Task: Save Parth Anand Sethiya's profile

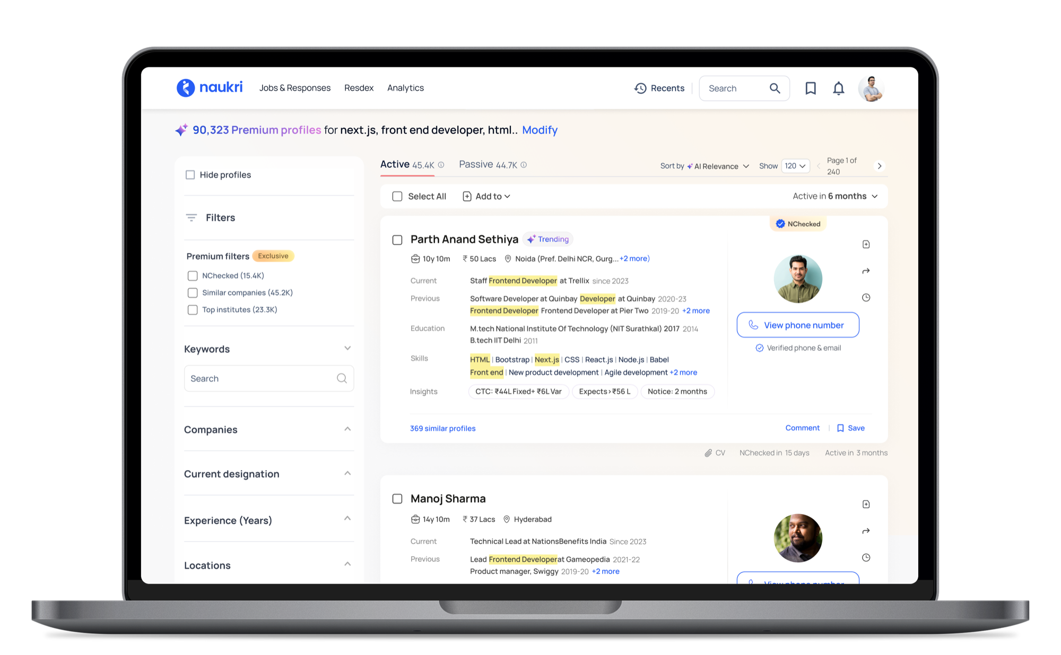Action: click(850, 428)
